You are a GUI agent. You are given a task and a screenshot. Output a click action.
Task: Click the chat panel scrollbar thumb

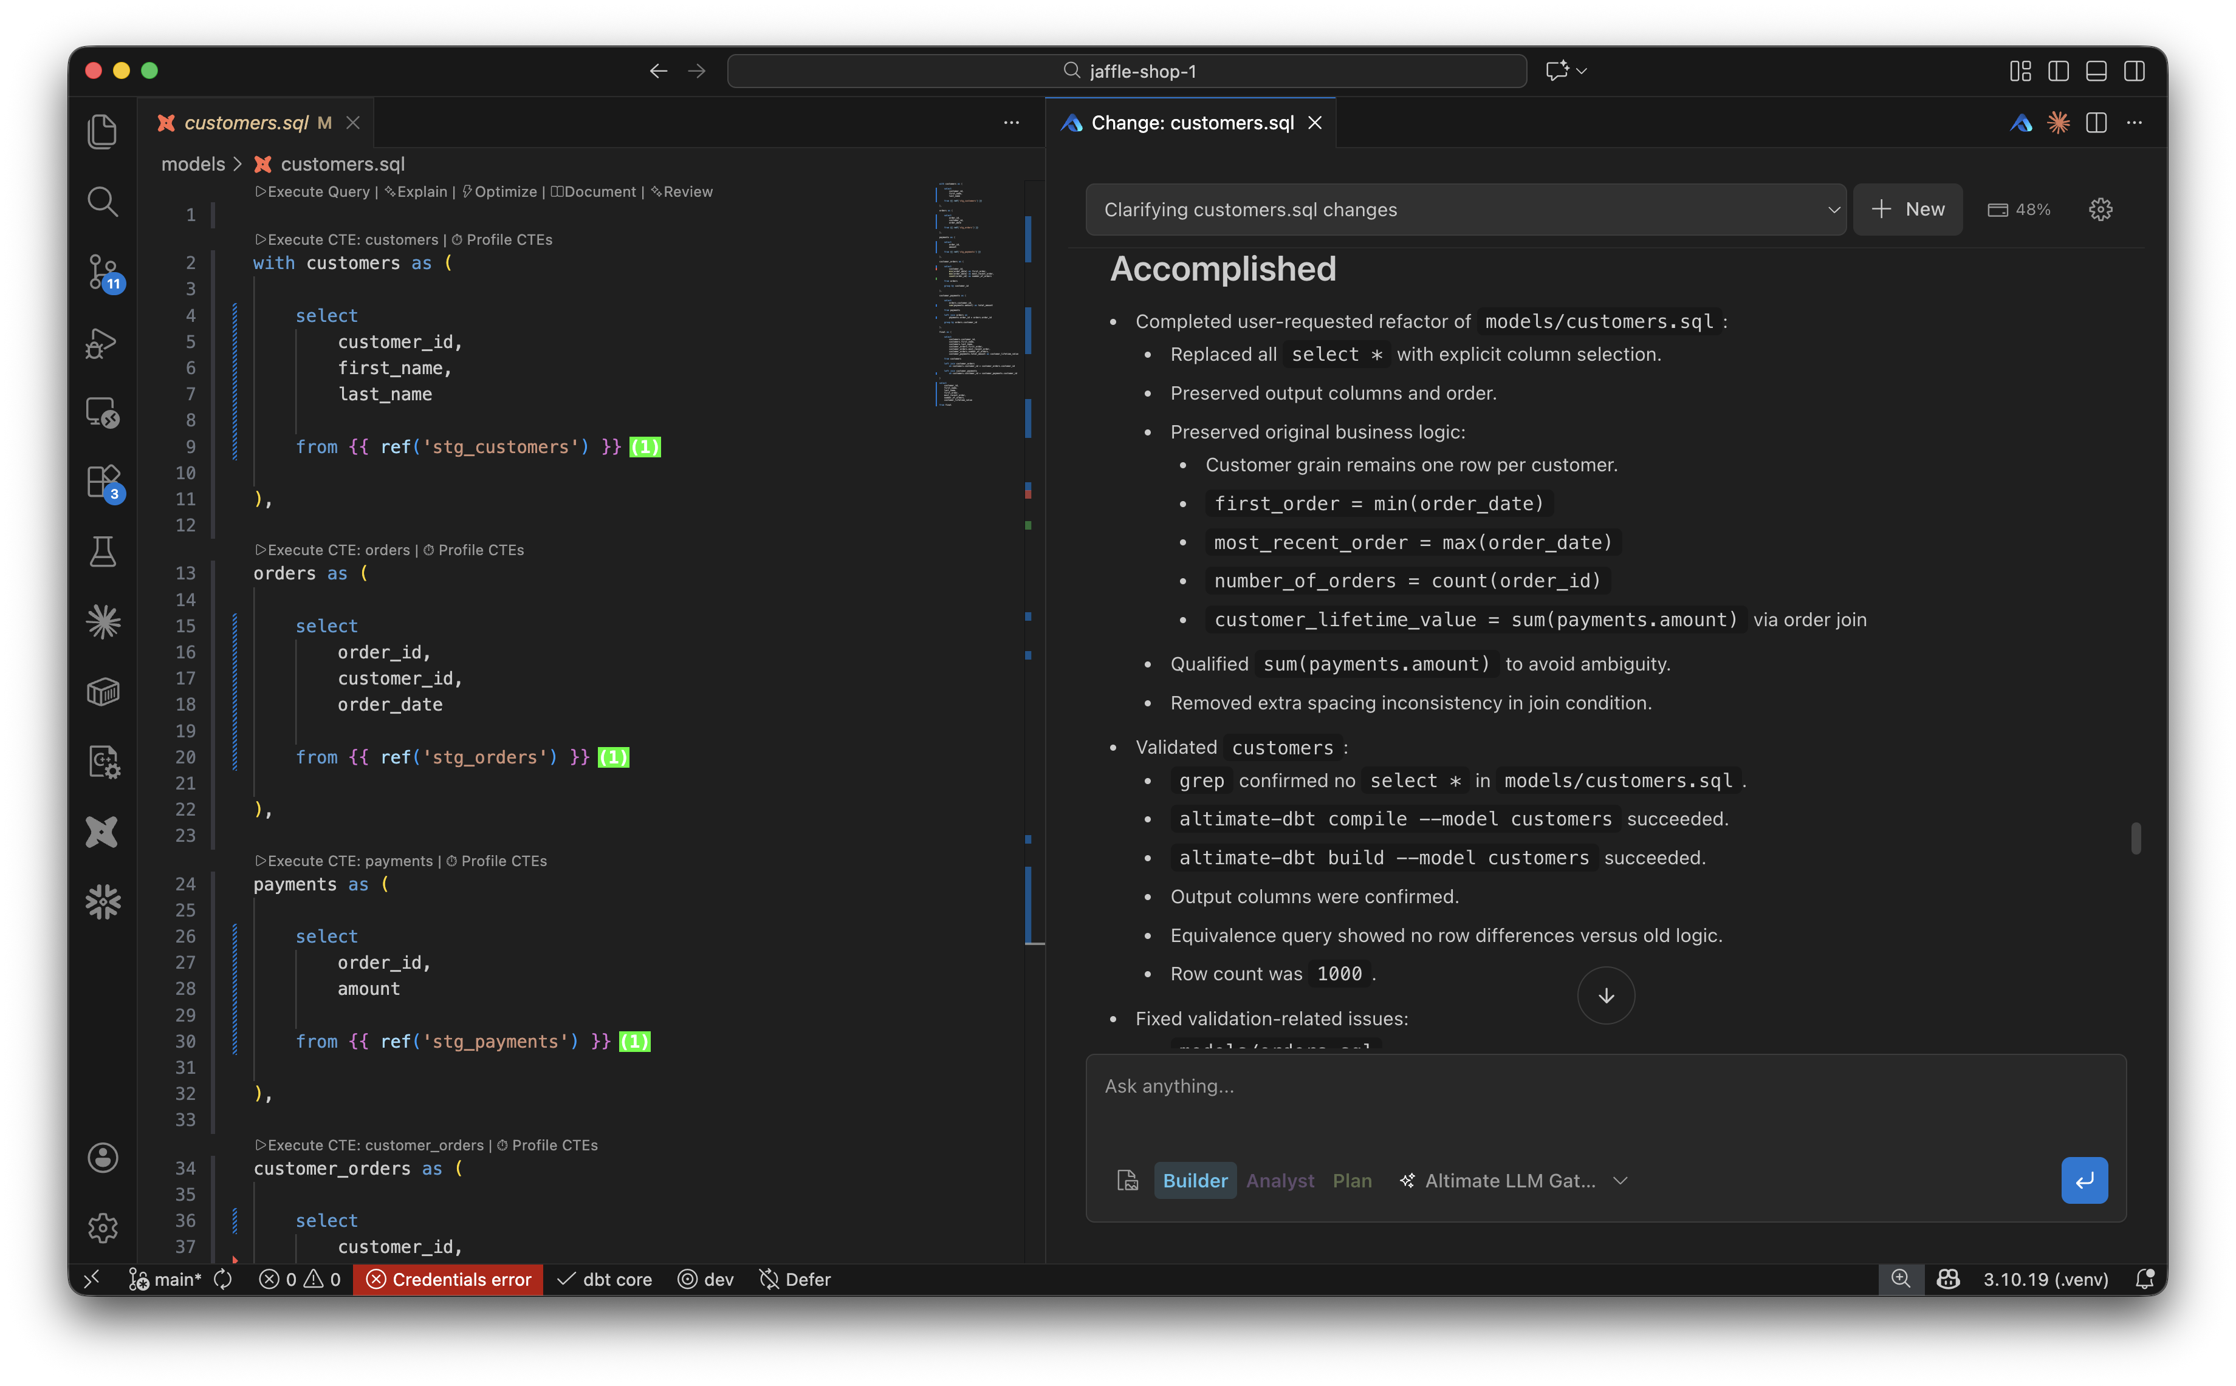coord(2136,838)
